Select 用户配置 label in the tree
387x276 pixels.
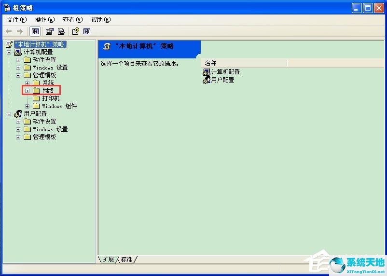35,114
